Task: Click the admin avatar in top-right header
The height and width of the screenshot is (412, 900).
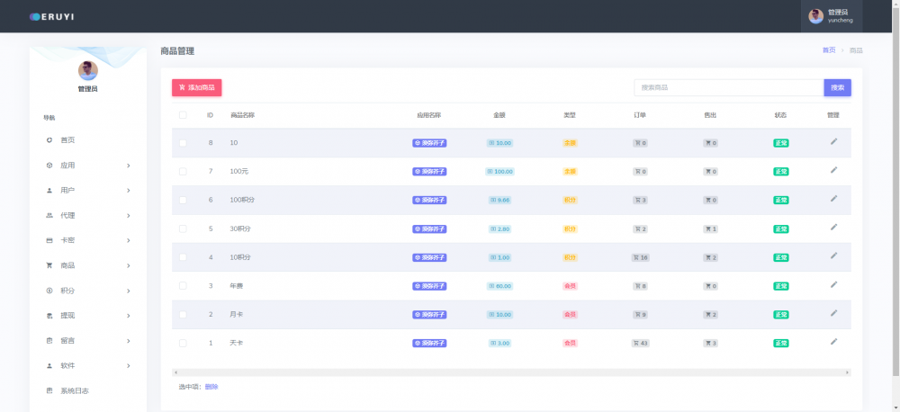Action: (815, 16)
